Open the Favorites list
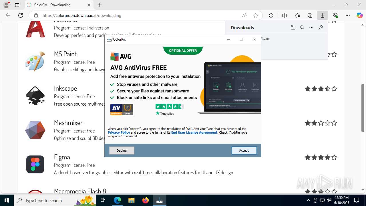This screenshot has width=366, height=206. coord(297,15)
